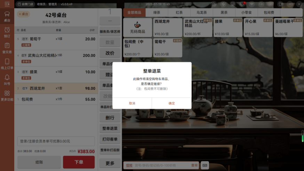This screenshot has width=304, height=171.
Task: Click the keyboard icon beside search box
Action: coord(205,165)
